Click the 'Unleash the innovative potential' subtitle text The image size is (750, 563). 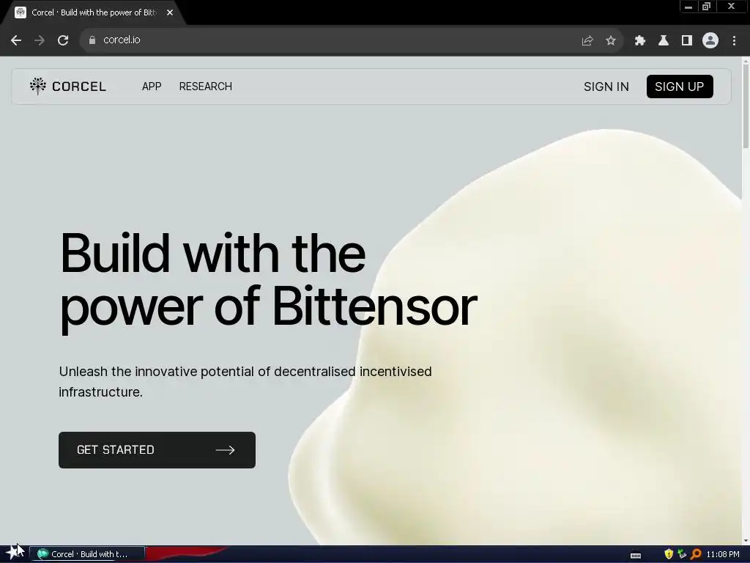tap(245, 381)
